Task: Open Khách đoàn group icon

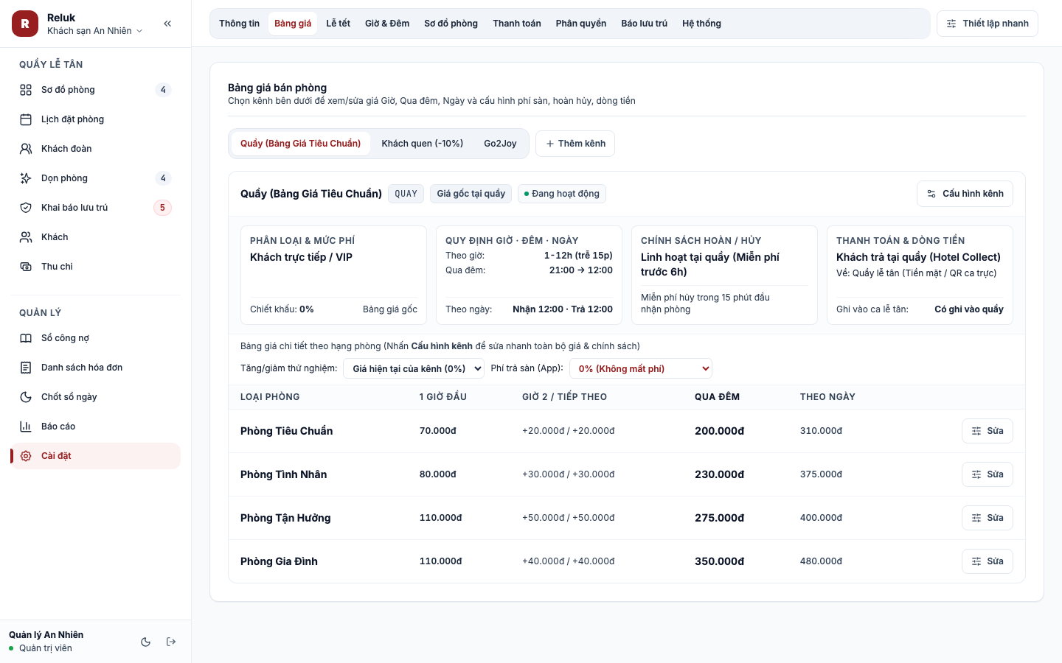Action: 26,149
